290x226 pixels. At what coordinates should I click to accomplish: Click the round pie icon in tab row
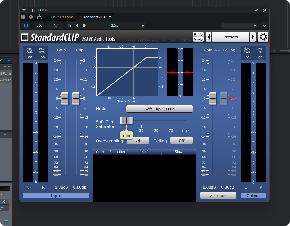pyautogui.click(x=31, y=17)
